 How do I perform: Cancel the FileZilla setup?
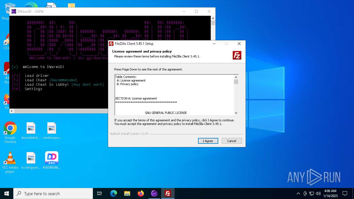(x=232, y=141)
